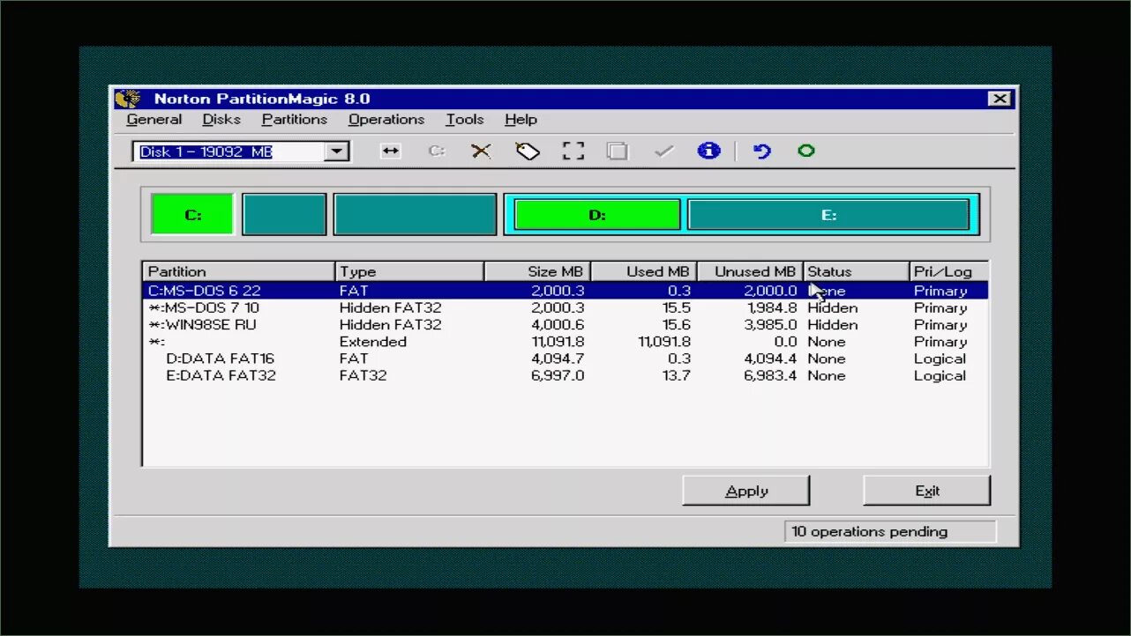Select the D:DATA FAT16 row
Viewport: 1131px width, 636px height.
click(x=565, y=359)
